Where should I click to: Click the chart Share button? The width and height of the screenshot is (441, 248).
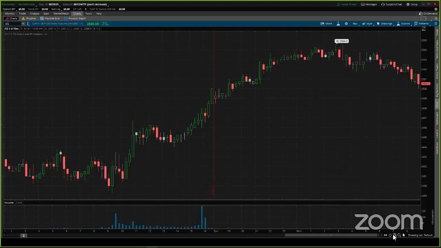[326, 23]
